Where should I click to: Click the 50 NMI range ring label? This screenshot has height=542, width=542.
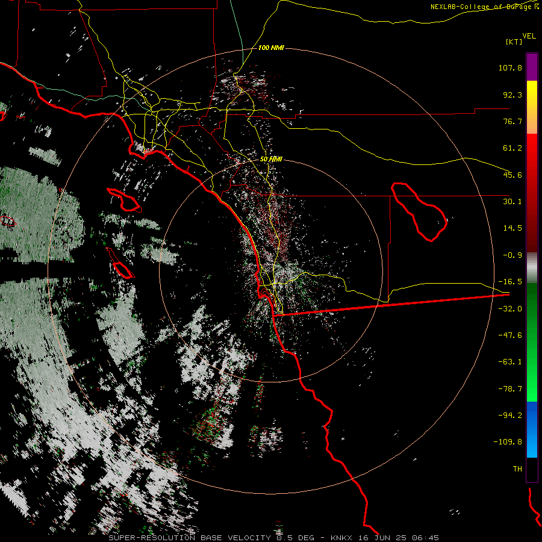tap(271, 159)
